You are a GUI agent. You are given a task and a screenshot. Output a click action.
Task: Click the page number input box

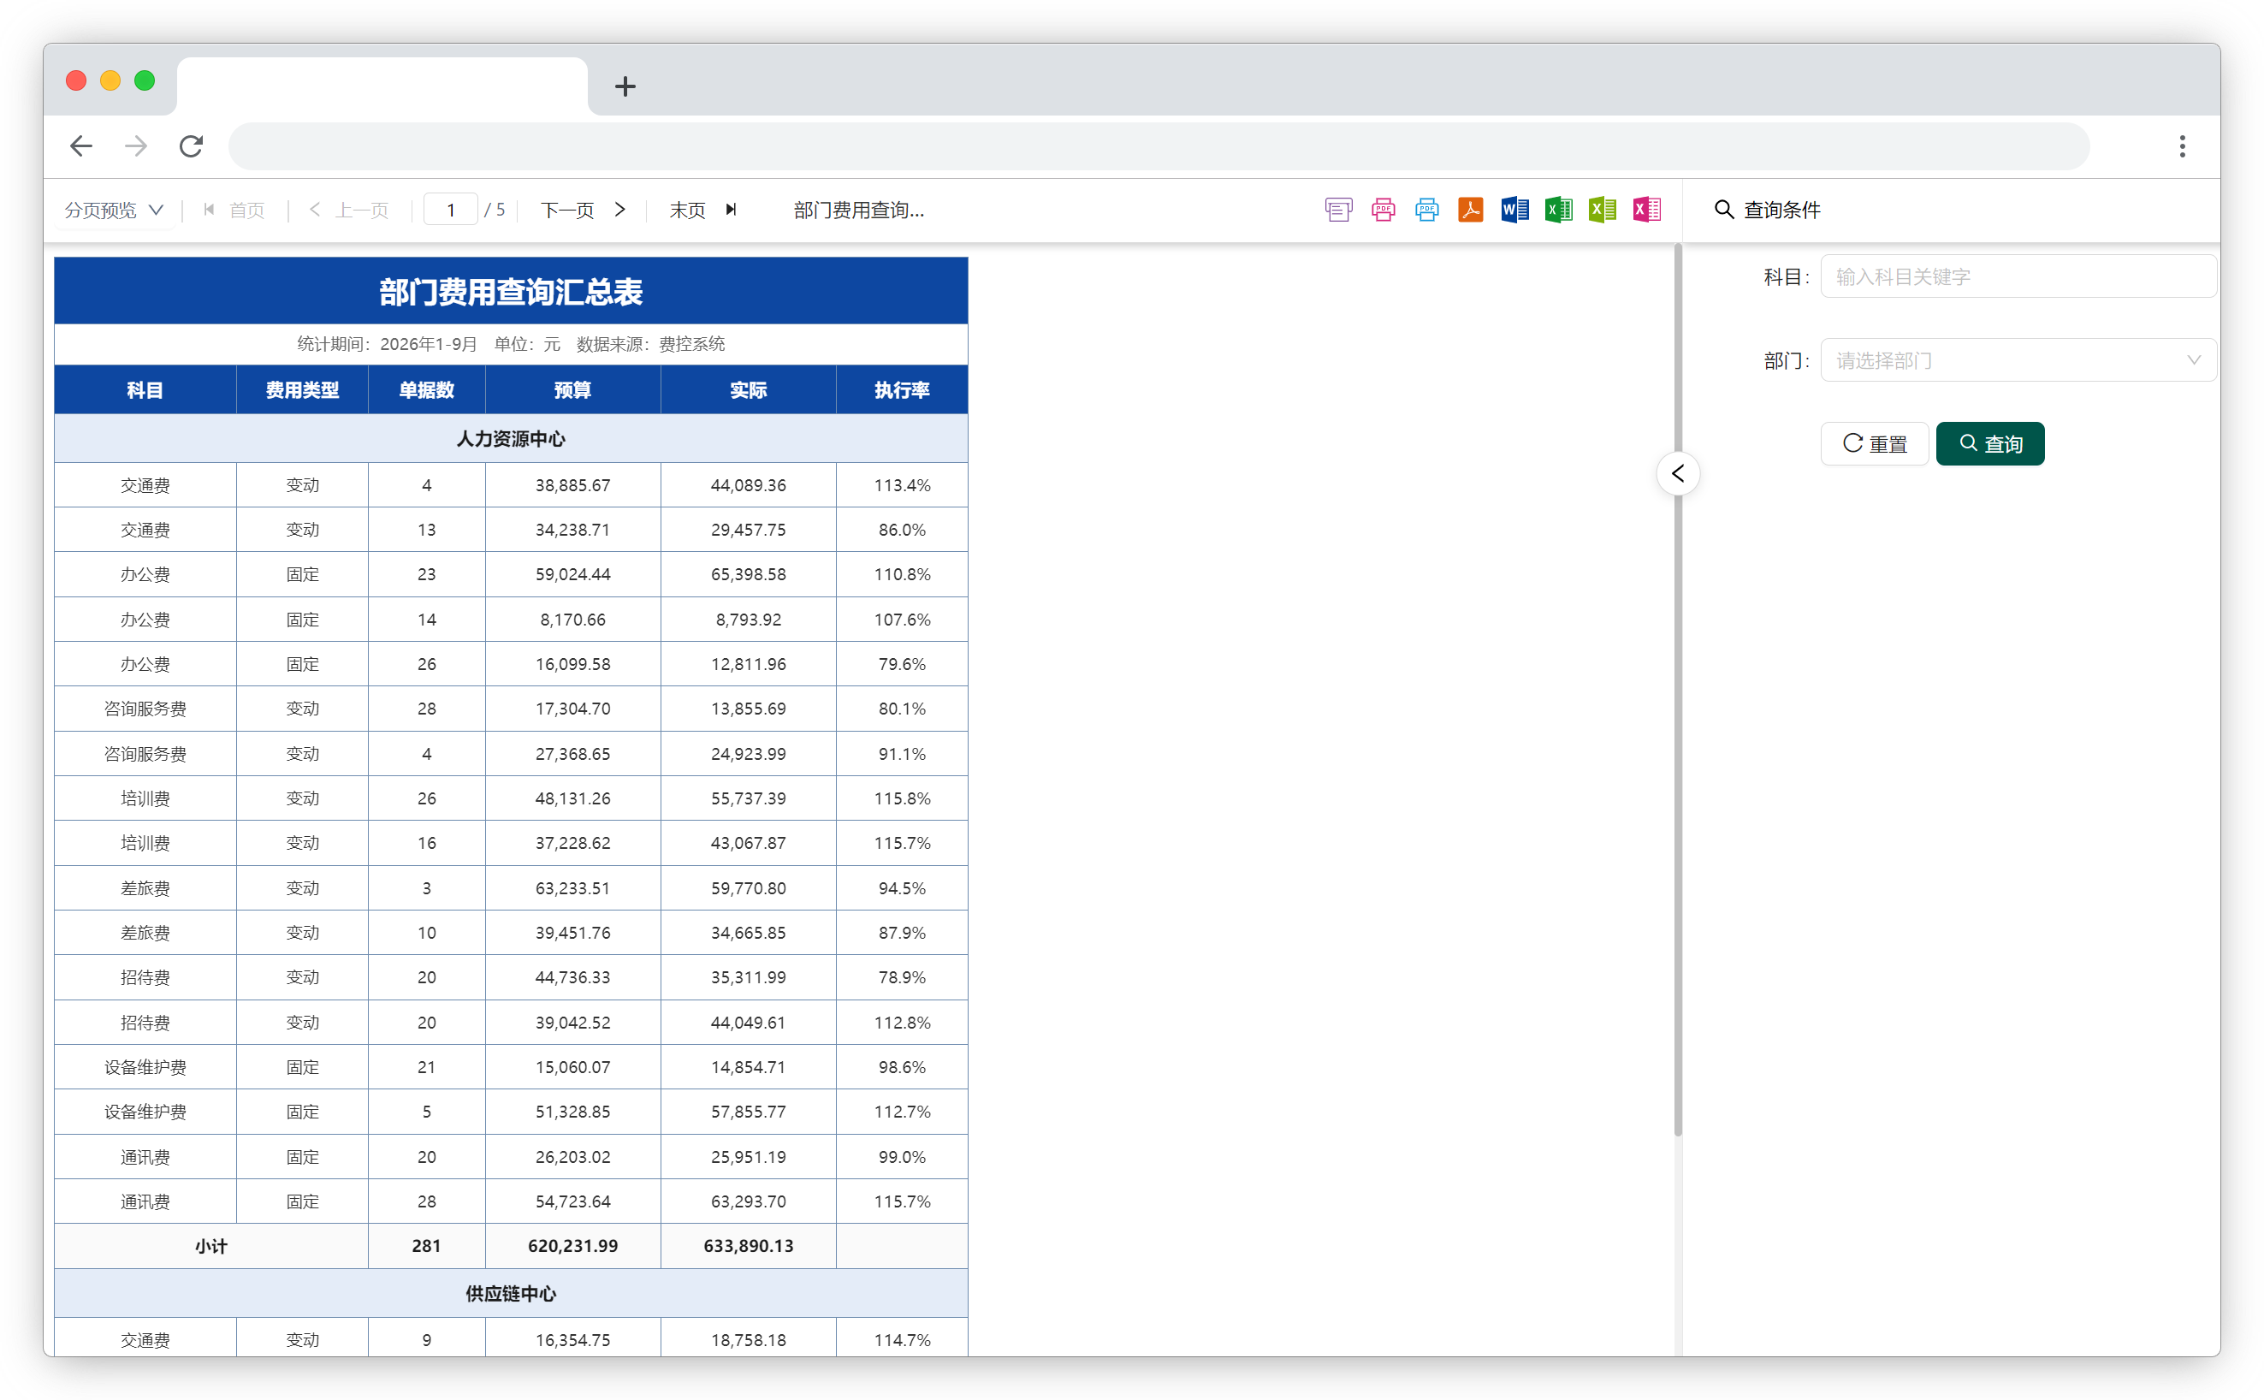[450, 211]
